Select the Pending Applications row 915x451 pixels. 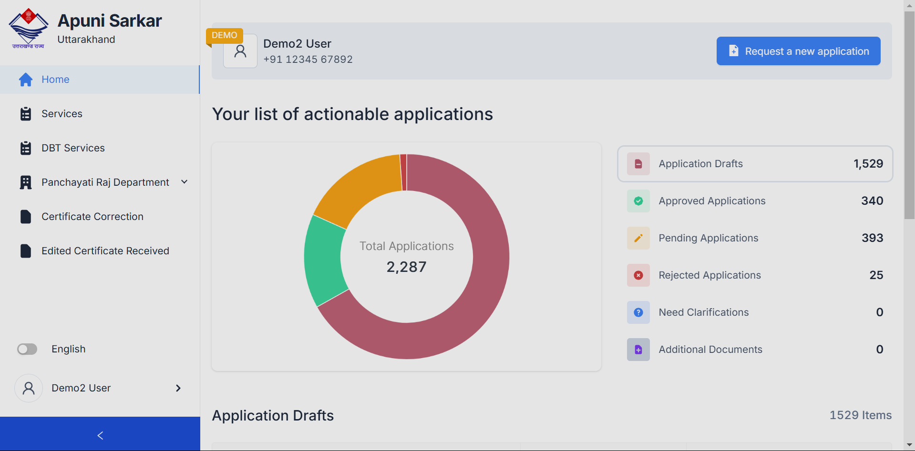point(755,238)
